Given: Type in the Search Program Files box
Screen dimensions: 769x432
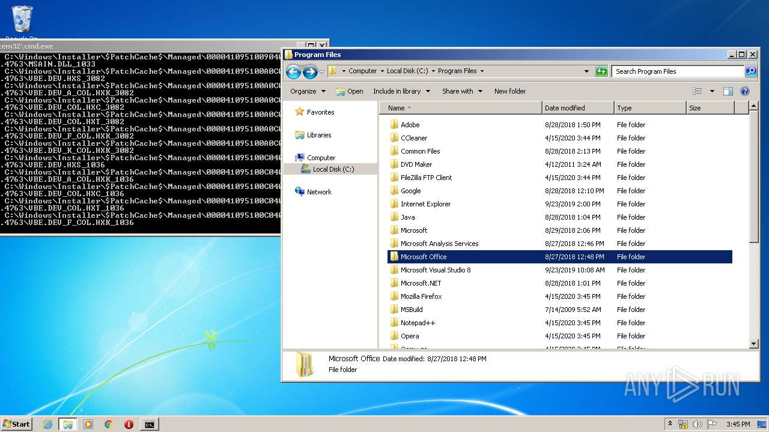Looking at the screenshot, I should [x=678, y=71].
